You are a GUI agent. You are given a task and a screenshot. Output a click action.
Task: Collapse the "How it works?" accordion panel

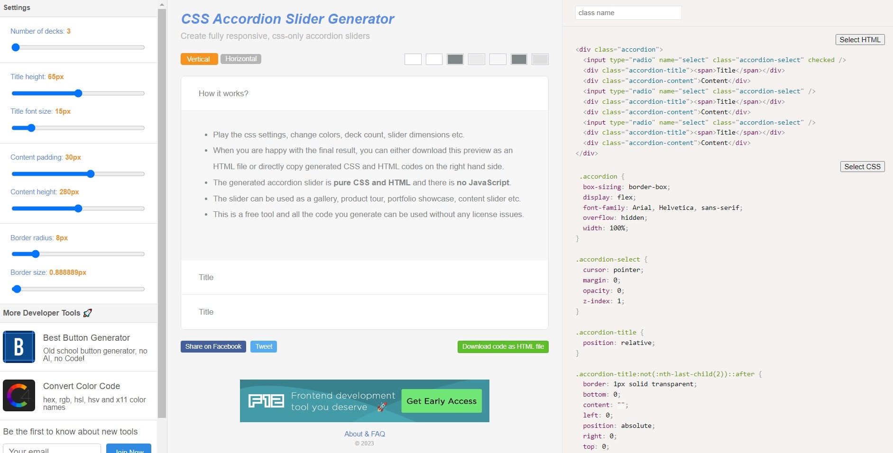point(364,93)
